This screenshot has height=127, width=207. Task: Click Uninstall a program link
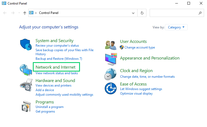[x=50, y=107]
